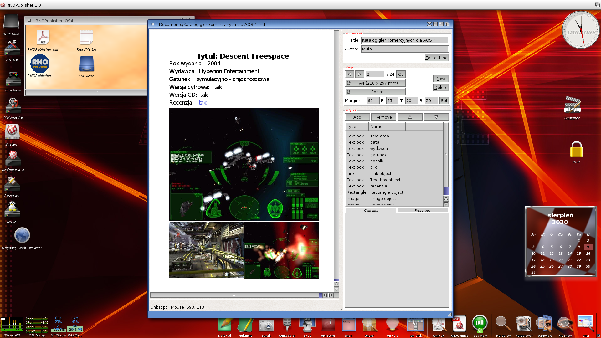Delete the current page
601x338 pixels.
441,87
